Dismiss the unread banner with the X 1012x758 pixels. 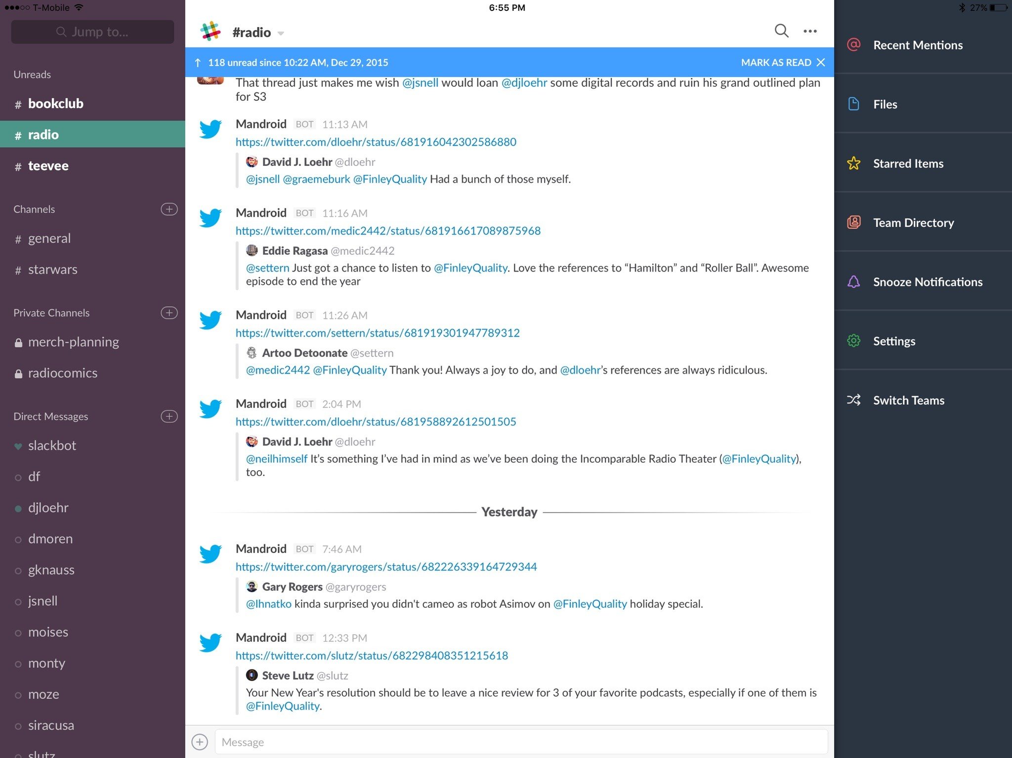[x=821, y=62]
